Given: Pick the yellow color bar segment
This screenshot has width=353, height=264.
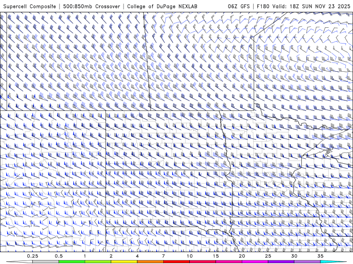Looking at the screenshot, I should [124, 262].
